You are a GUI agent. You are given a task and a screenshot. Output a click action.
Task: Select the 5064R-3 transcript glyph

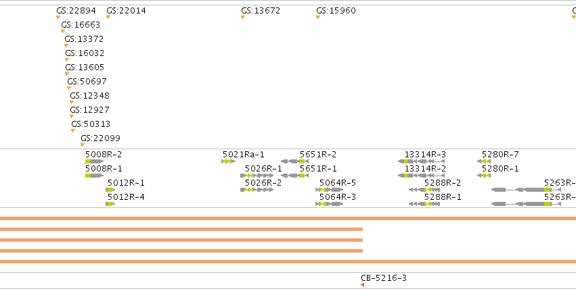pyautogui.click(x=329, y=204)
